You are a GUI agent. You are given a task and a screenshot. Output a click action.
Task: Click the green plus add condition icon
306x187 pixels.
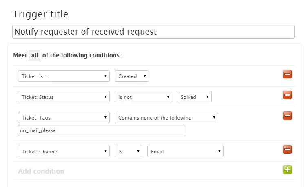pos(287,170)
